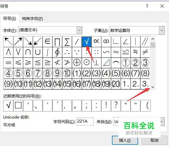The image size is (169, 146).
Task: Select the upper-left arrow ↖ symbol
Action: (8, 41)
